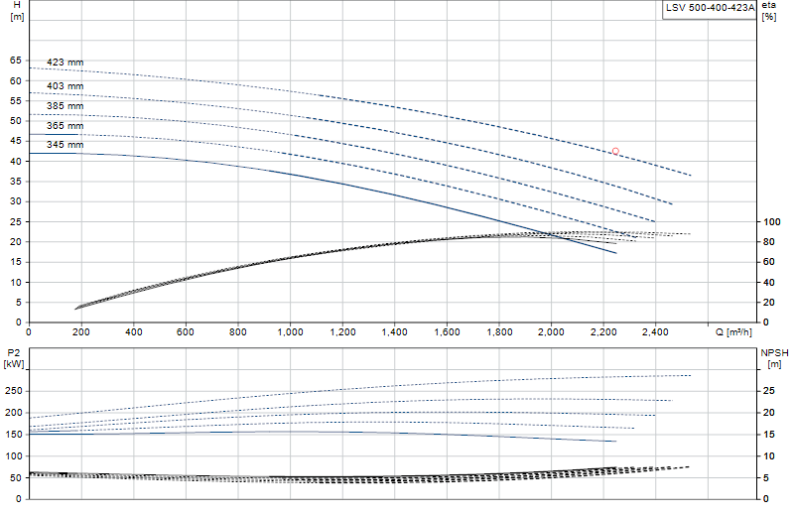This screenshot has height=516, width=794.
Task: Click the '25' NPSH axis tick value
Action: [x=768, y=391]
